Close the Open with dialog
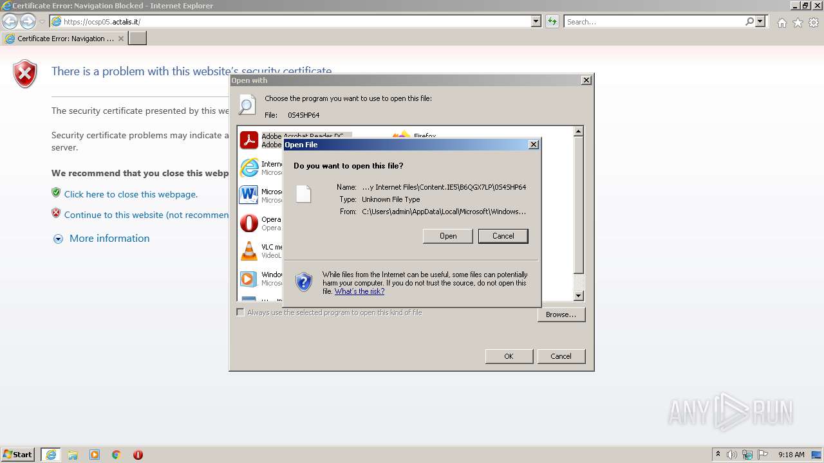This screenshot has width=824, height=463. (586, 80)
